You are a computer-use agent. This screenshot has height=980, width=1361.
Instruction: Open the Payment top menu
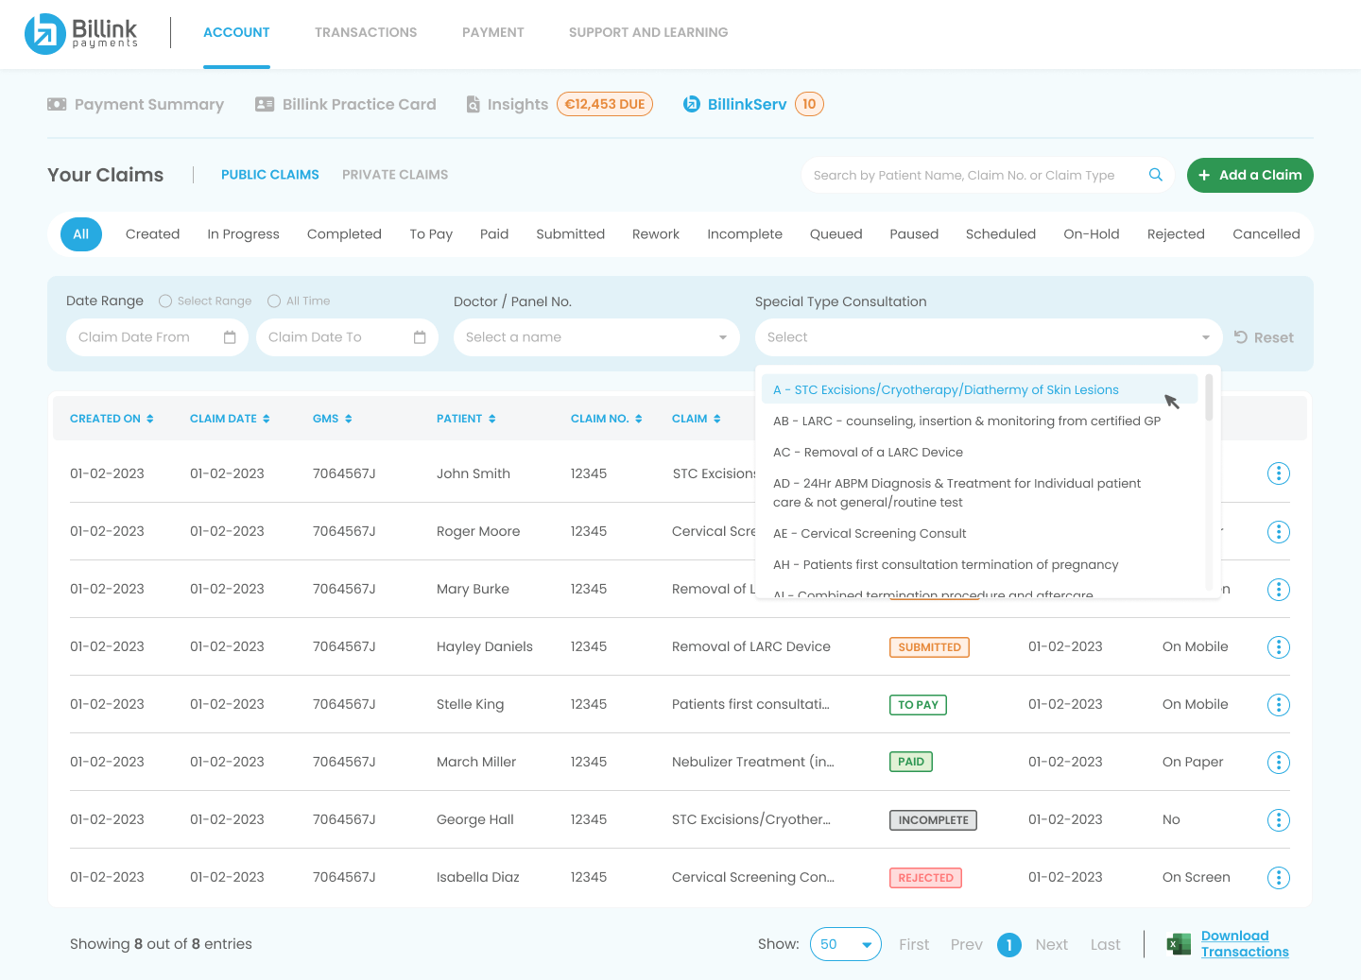click(x=493, y=32)
